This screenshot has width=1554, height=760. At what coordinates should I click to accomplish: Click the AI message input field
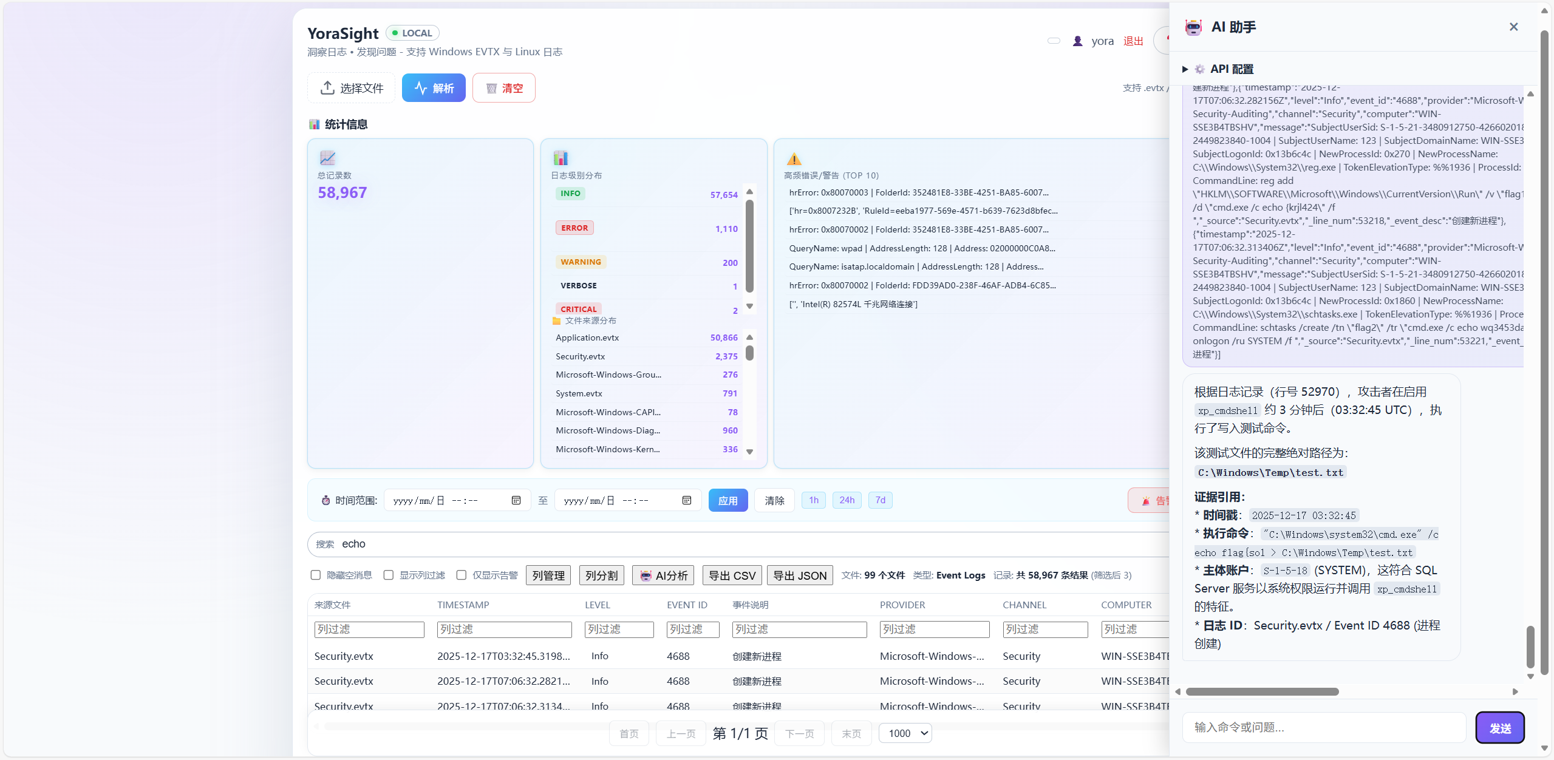[x=1324, y=727]
